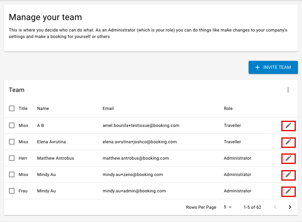Viewport: 302px width, 222px height.
Task: Click the previous page arrow
Action: pyautogui.click(x=275, y=207)
